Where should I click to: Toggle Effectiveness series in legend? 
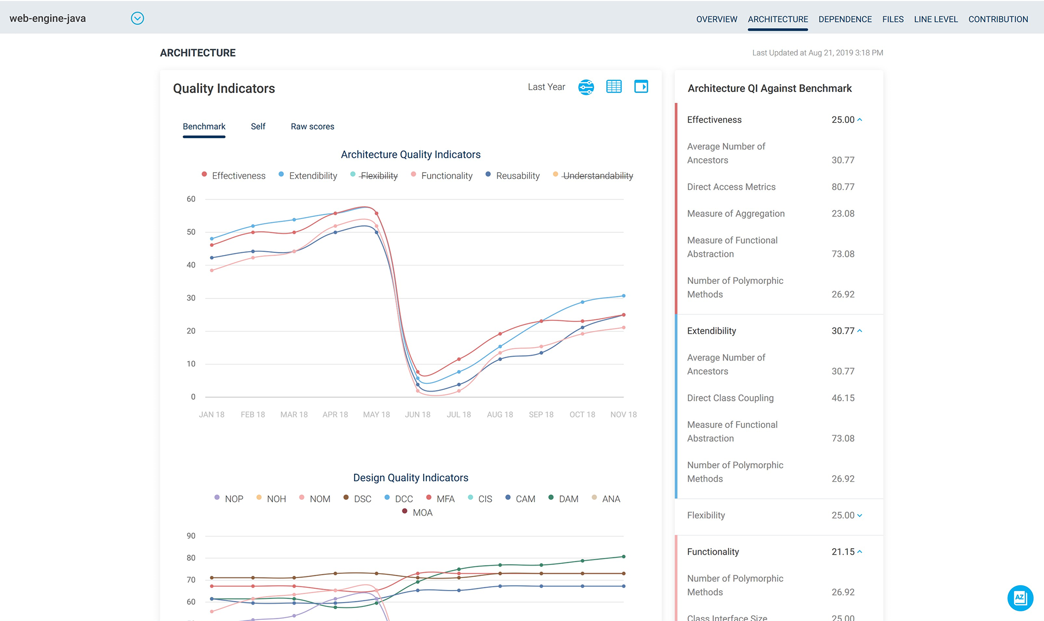[x=233, y=176]
